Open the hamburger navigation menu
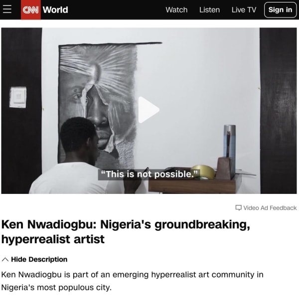This screenshot has height=299, width=299. (7, 9)
